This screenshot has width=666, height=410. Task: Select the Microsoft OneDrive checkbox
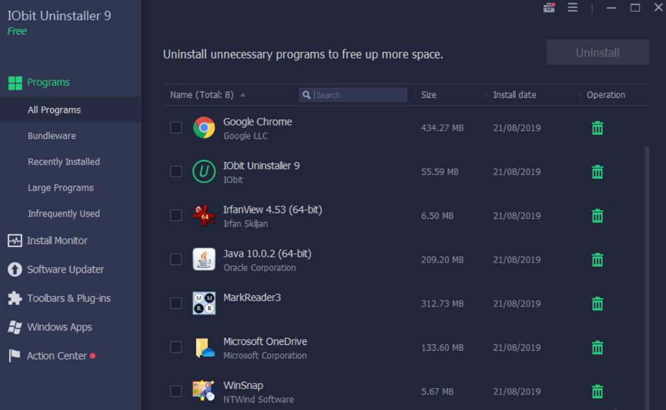click(x=176, y=347)
